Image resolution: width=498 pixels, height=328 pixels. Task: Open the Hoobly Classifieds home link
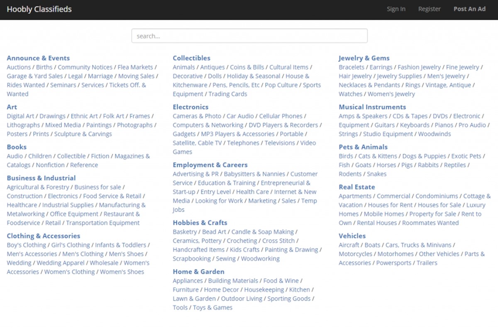coord(39,9)
